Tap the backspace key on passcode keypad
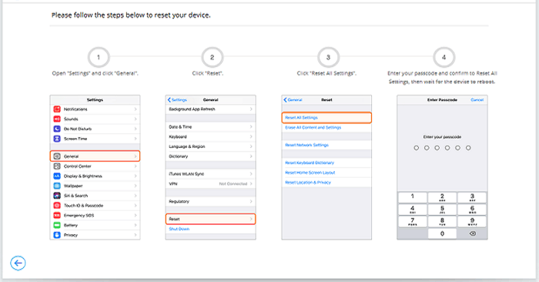 [472, 233]
